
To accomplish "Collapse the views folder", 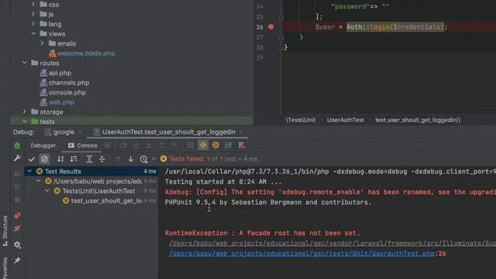I will [x=33, y=33].
